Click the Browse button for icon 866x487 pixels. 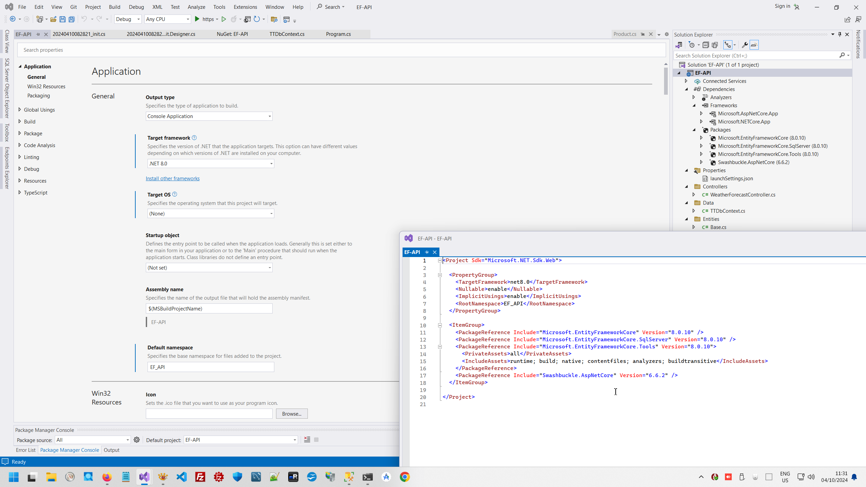(292, 414)
